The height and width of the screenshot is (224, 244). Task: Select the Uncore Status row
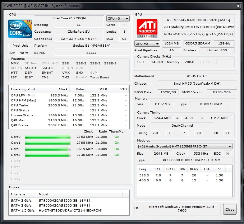tap(69, 115)
